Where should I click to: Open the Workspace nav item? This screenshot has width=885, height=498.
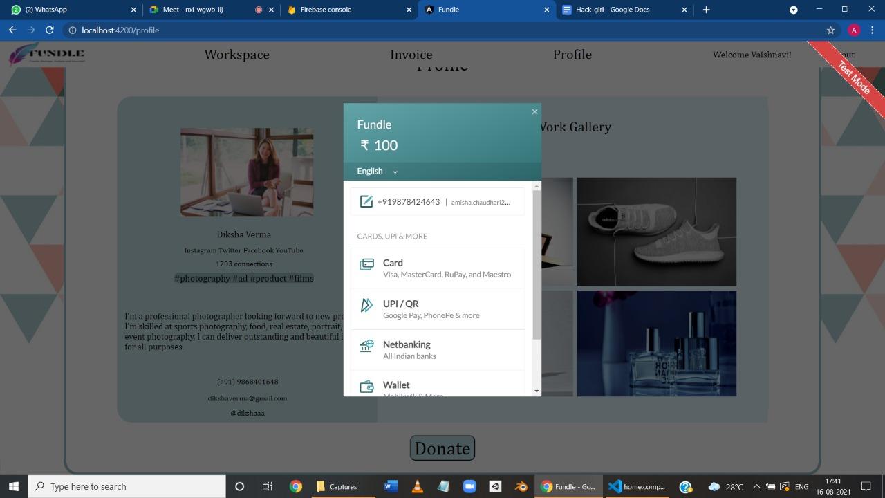click(237, 55)
